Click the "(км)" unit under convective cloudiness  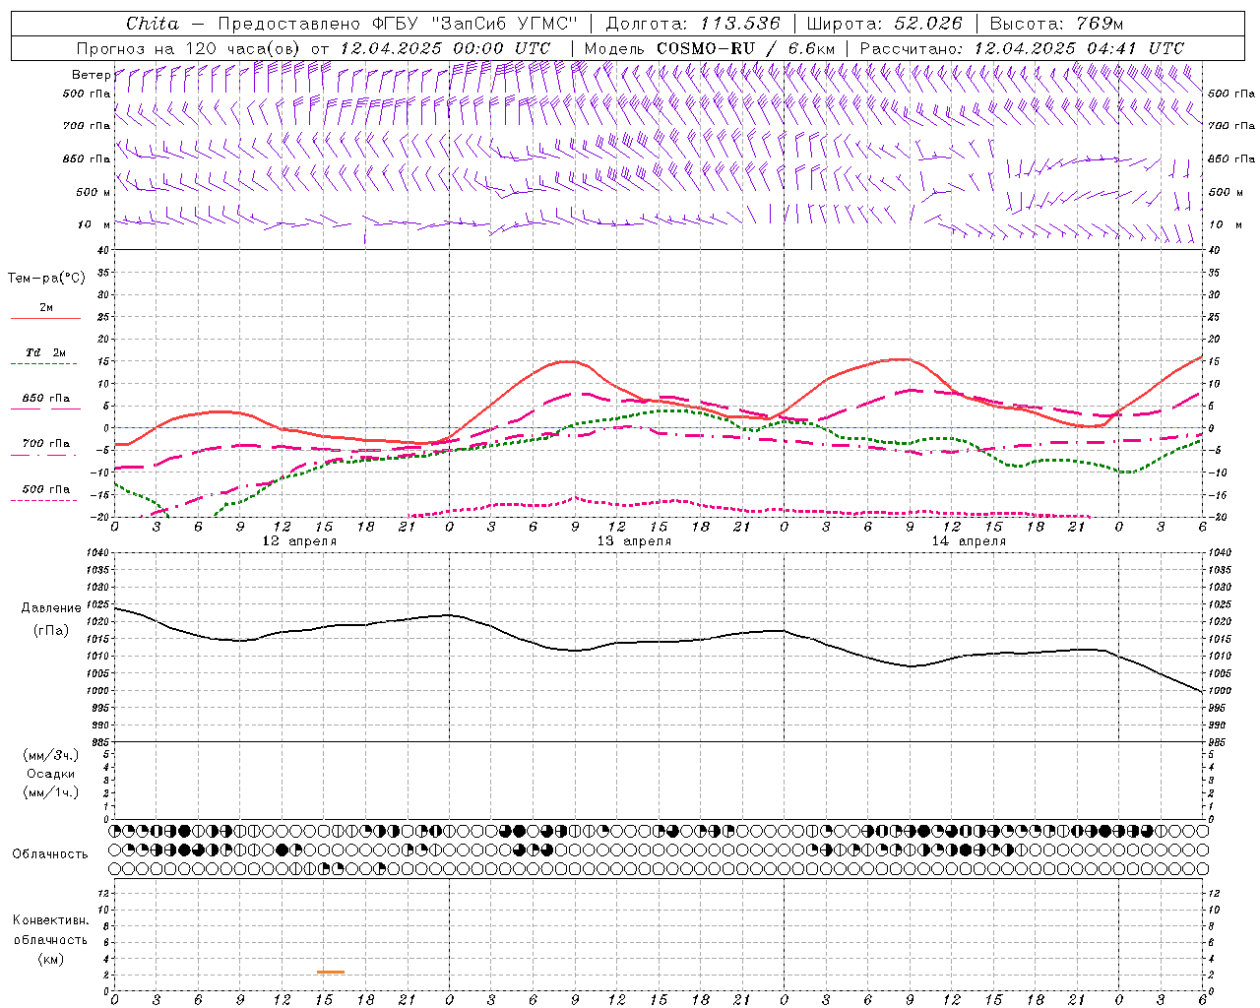[x=50, y=959]
